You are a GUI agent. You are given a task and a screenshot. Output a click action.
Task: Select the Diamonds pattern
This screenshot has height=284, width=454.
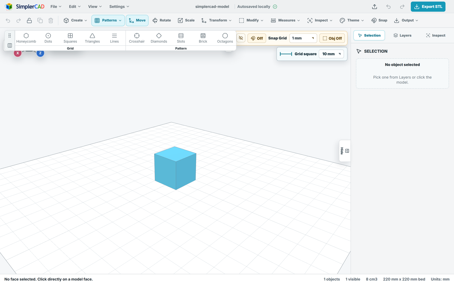tap(159, 38)
